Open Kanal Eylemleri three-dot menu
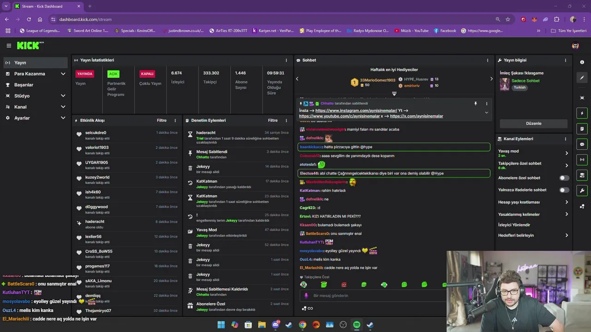Viewport: 591px width, 332px height. (566, 139)
